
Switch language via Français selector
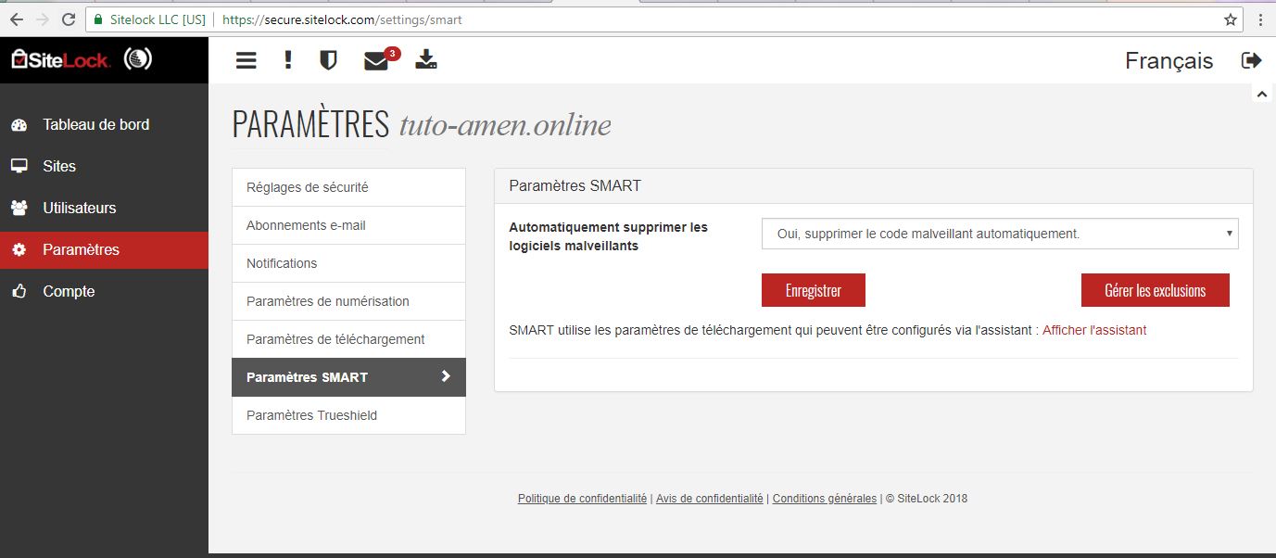click(x=1169, y=61)
